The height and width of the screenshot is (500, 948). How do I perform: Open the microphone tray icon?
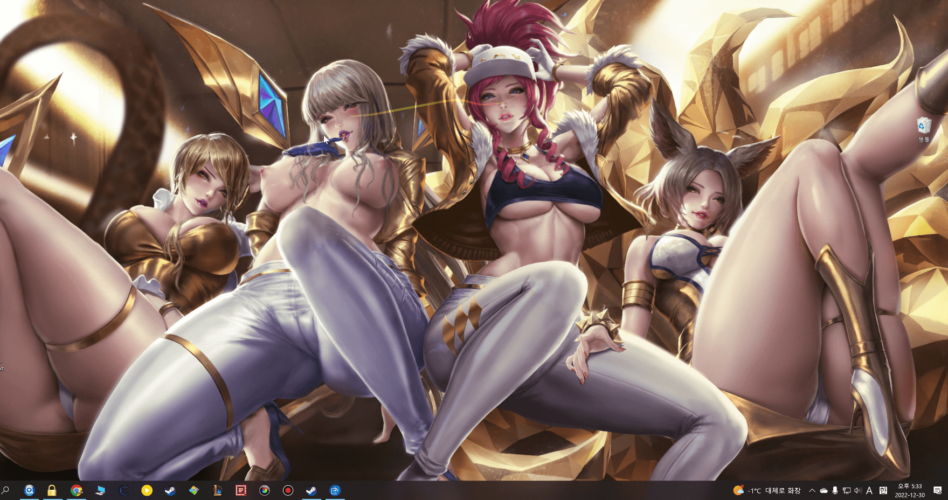[835, 490]
